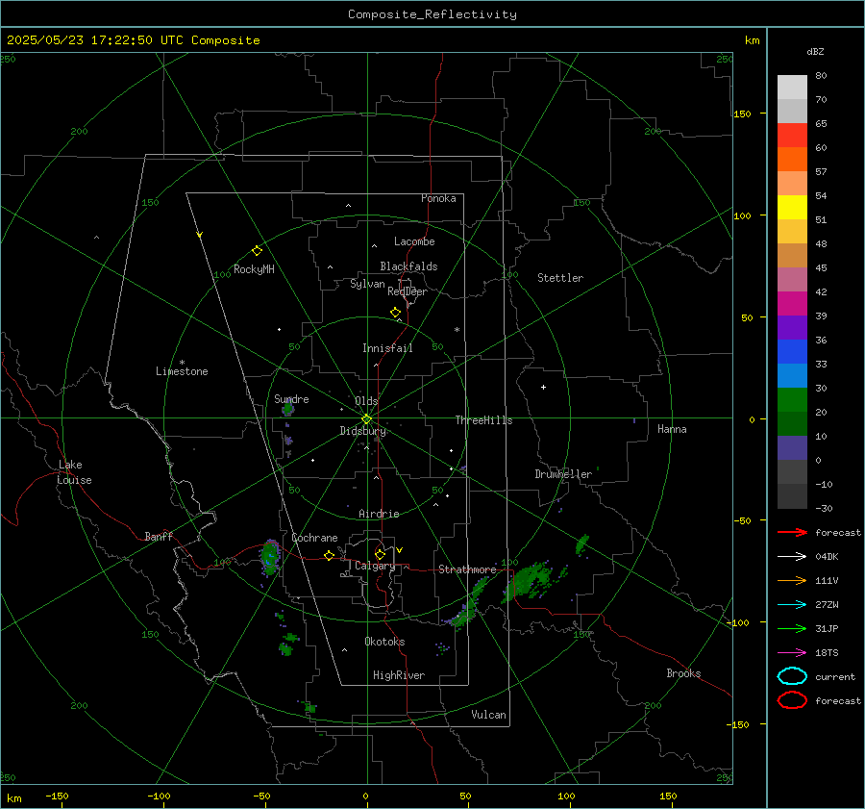Click the Stettler label
This screenshot has height=809, width=865.
(560, 278)
